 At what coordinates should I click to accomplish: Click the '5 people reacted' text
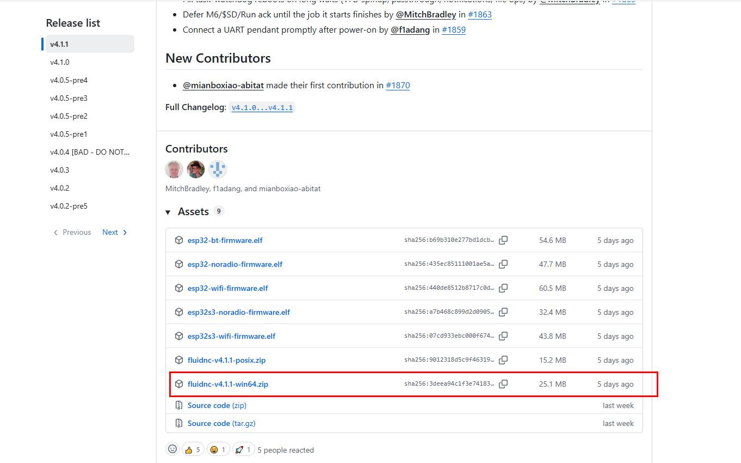point(286,450)
